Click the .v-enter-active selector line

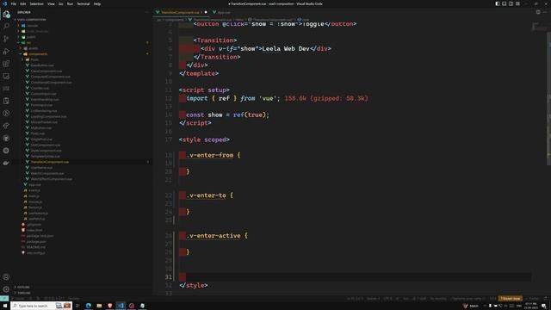point(217,236)
